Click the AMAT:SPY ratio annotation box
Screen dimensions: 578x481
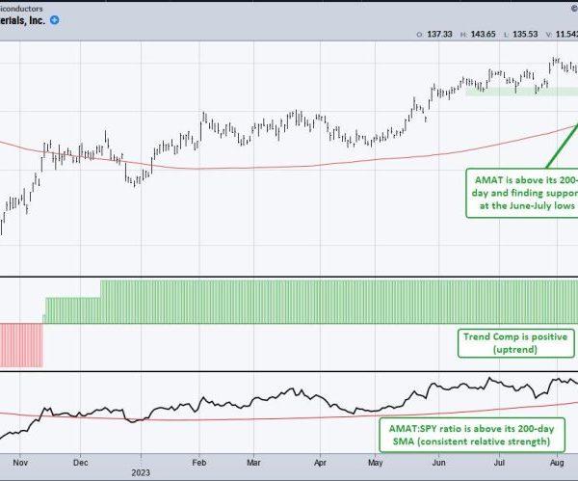(x=472, y=435)
